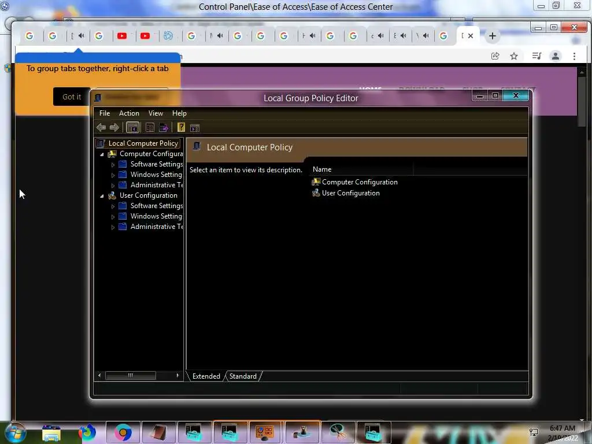Switch to the Extended tab
Viewport: 592px width, 444px height.
pos(206,376)
